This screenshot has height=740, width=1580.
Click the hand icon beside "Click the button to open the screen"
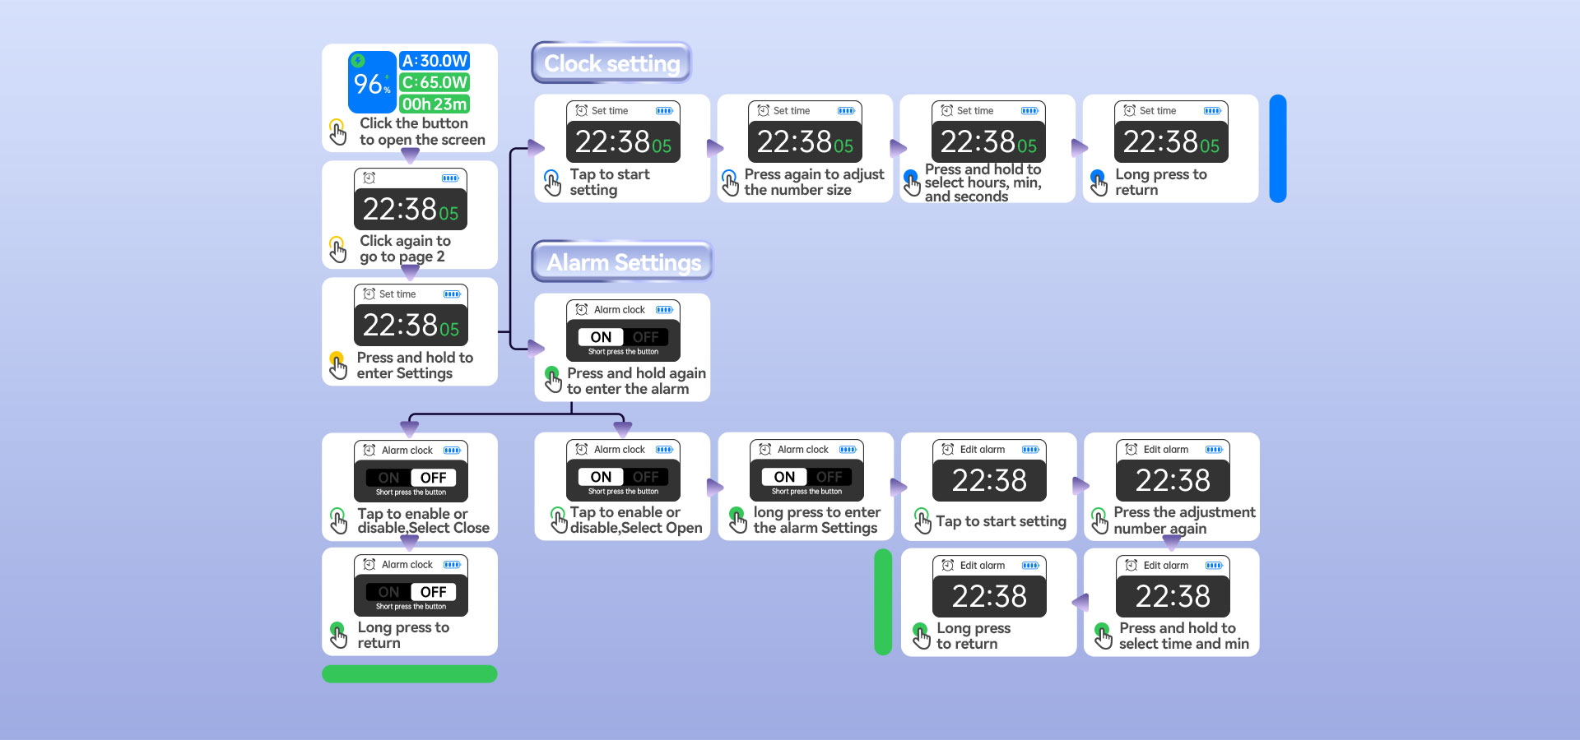[337, 132]
